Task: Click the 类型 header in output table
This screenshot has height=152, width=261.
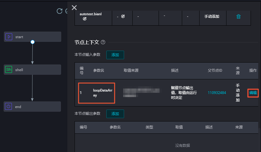Action: pos(149,127)
